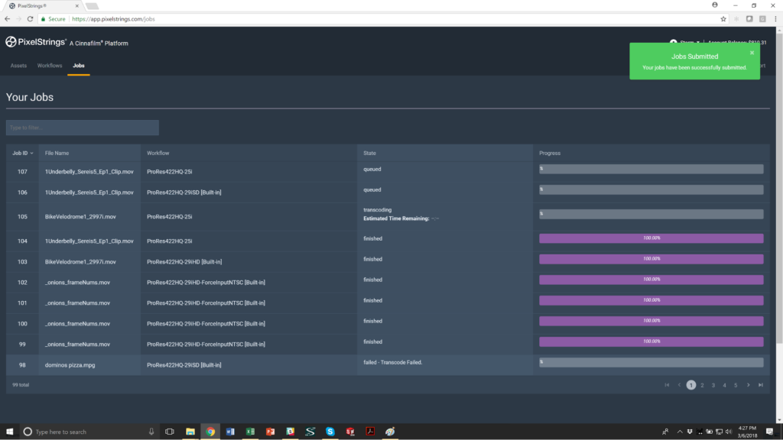Click the 100% progress bar for job 104
Screen dimensions: 783x440
[x=651, y=238]
